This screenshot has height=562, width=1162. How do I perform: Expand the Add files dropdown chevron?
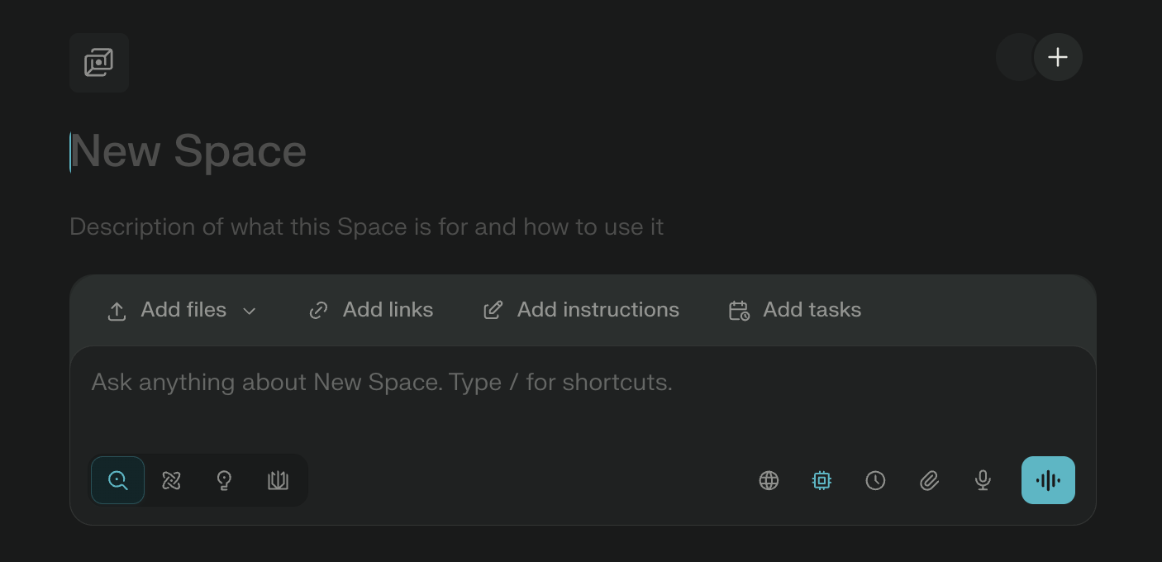coord(250,311)
